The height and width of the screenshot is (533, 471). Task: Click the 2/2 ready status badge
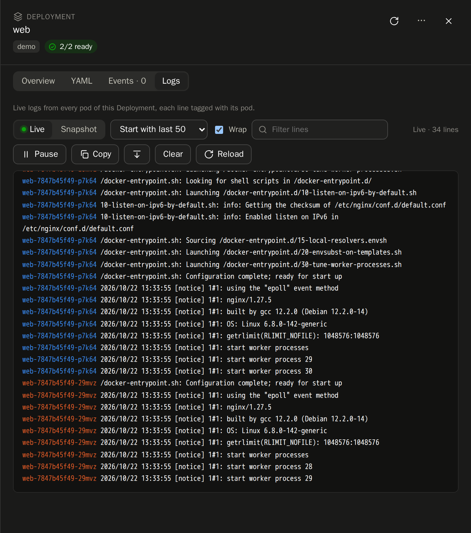click(71, 46)
